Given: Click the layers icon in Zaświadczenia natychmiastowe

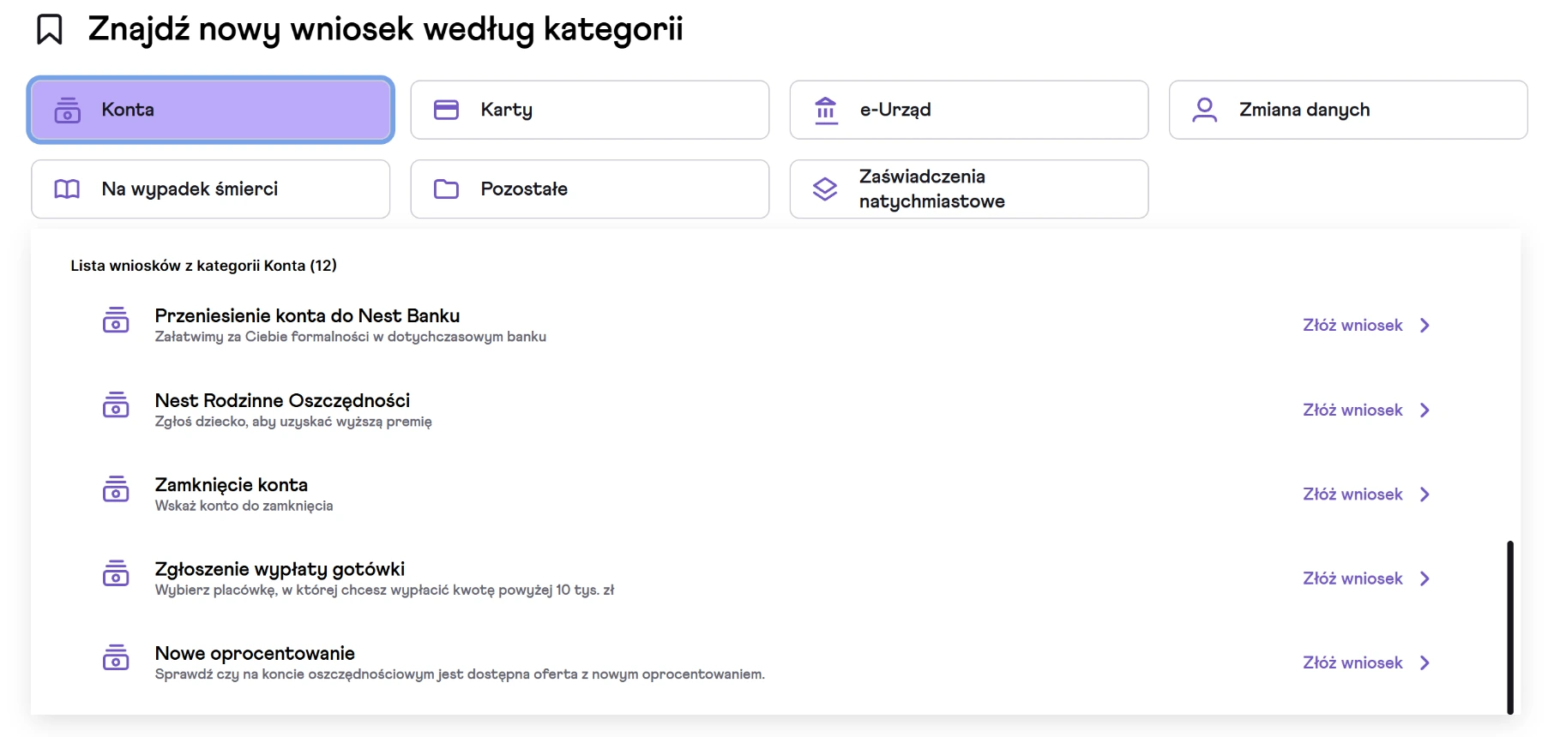Looking at the screenshot, I should [x=825, y=189].
